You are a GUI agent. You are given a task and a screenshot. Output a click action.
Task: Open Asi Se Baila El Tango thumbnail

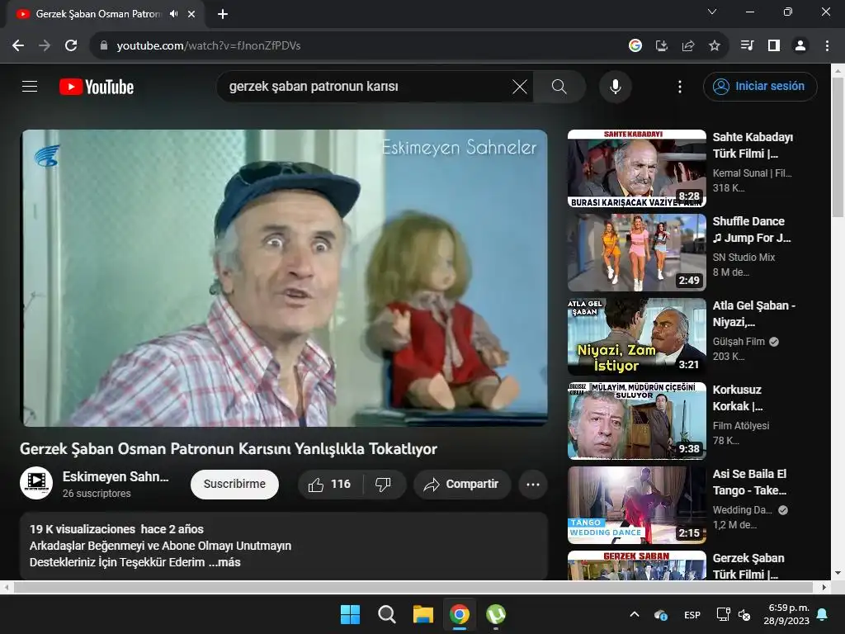pyautogui.click(x=636, y=504)
